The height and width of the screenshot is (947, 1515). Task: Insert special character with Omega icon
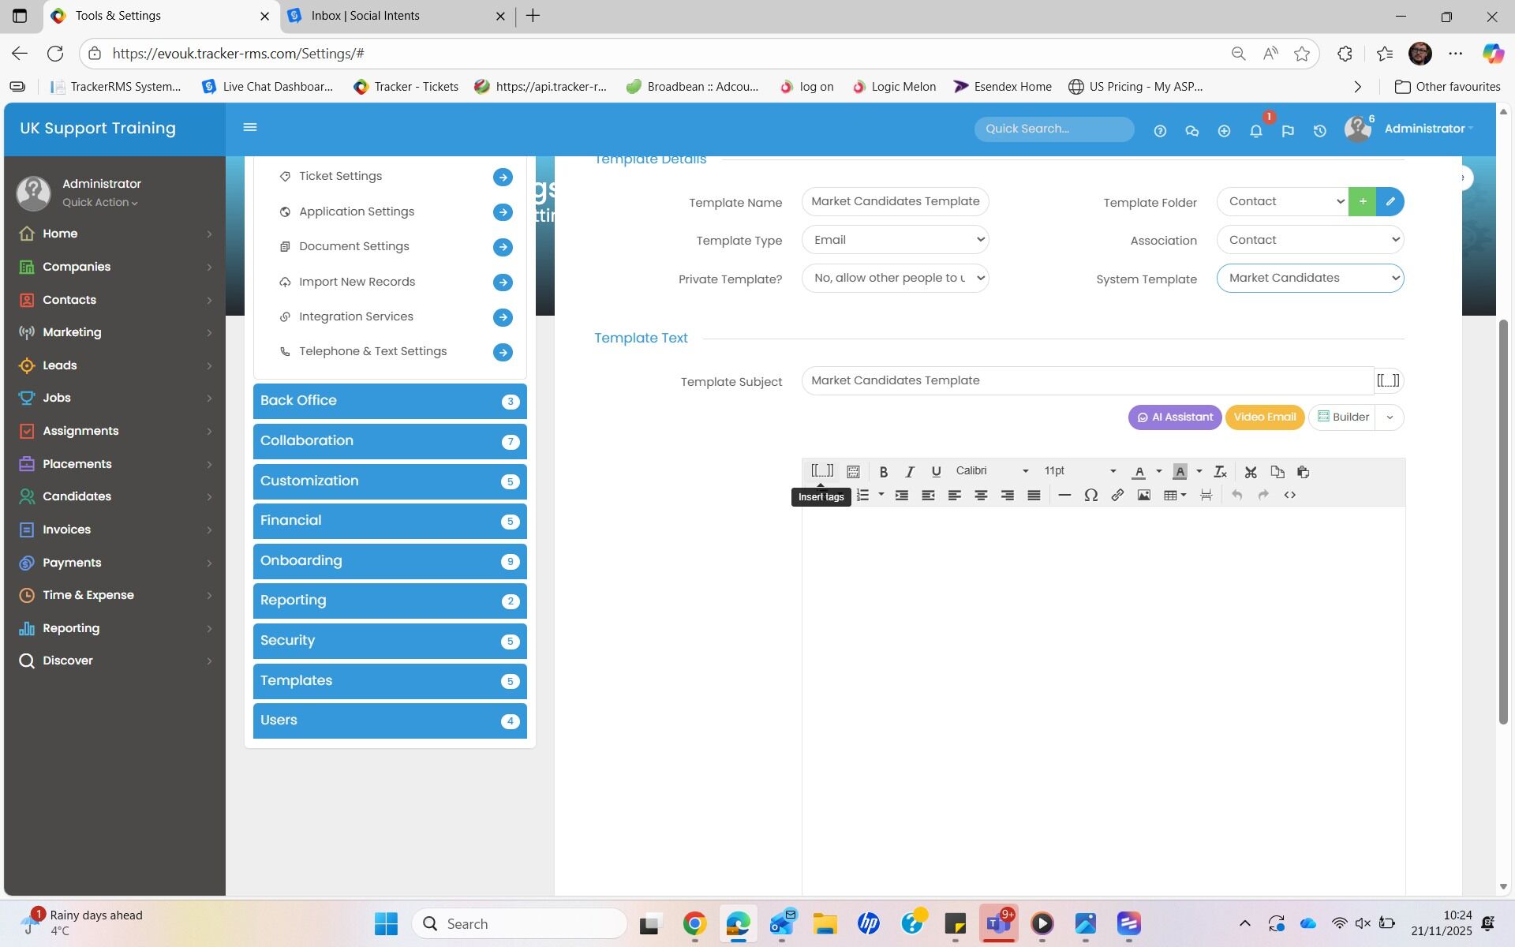click(1090, 496)
